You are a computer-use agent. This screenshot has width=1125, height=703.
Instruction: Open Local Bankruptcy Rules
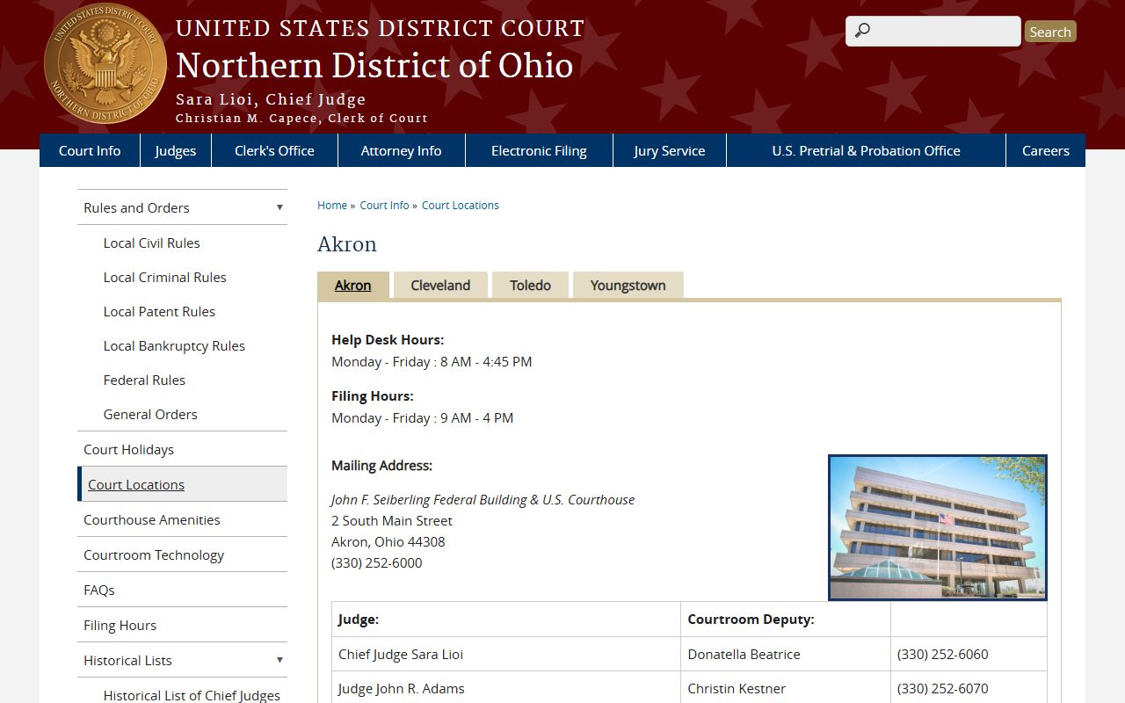point(174,345)
